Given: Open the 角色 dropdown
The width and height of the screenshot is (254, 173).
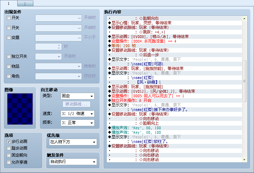Looking at the screenshot, I should coord(58,76).
